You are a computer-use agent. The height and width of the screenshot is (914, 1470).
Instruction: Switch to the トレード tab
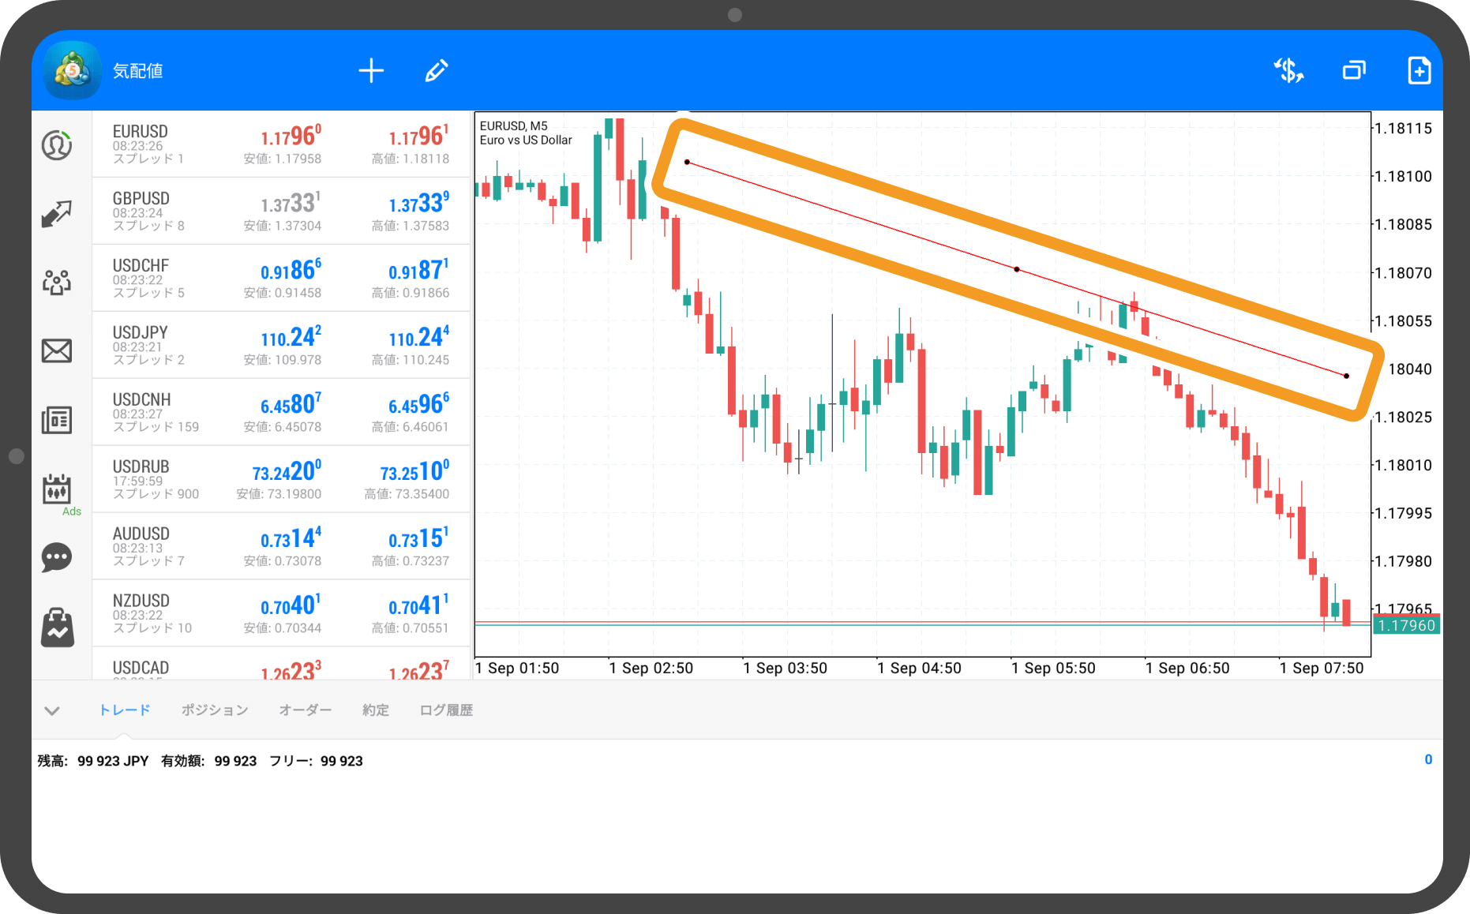pyautogui.click(x=124, y=710)
